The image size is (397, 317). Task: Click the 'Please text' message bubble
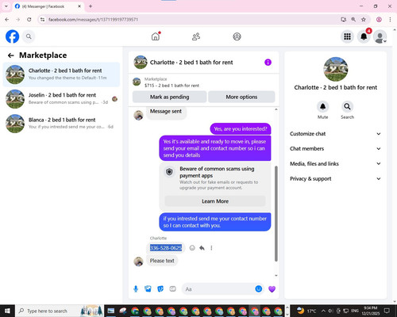tap(162, 261)
